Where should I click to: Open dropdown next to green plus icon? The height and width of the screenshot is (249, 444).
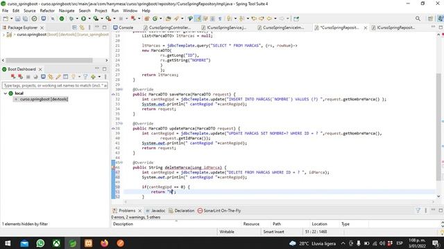99,77
